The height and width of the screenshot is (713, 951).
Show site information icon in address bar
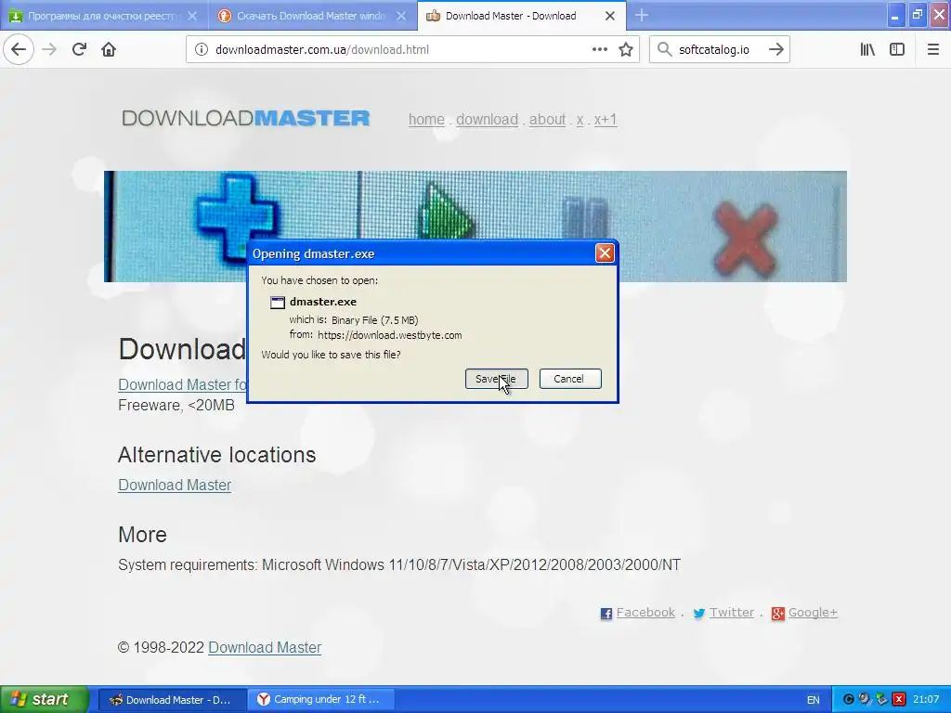(202, 50)
